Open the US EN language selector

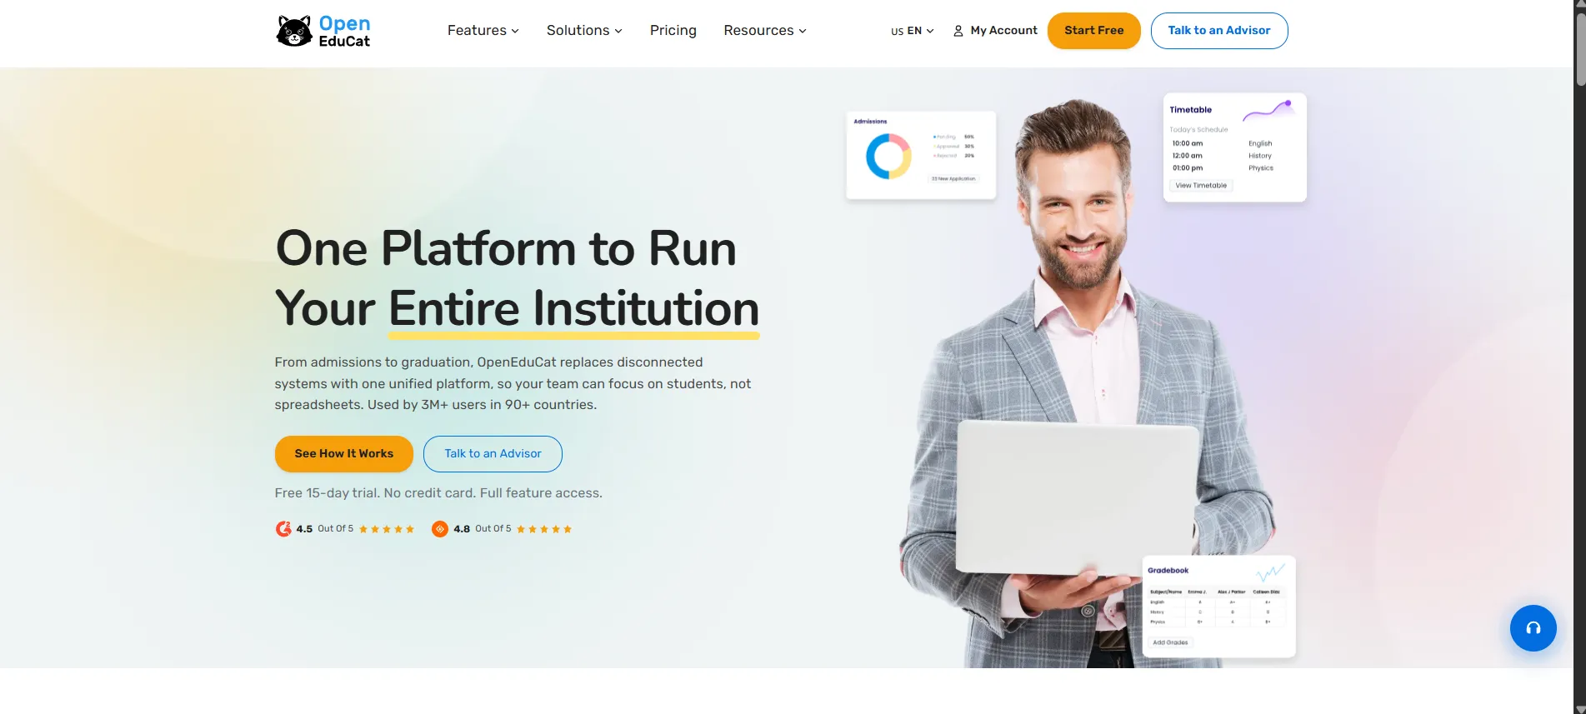click(x=913, y=31)
